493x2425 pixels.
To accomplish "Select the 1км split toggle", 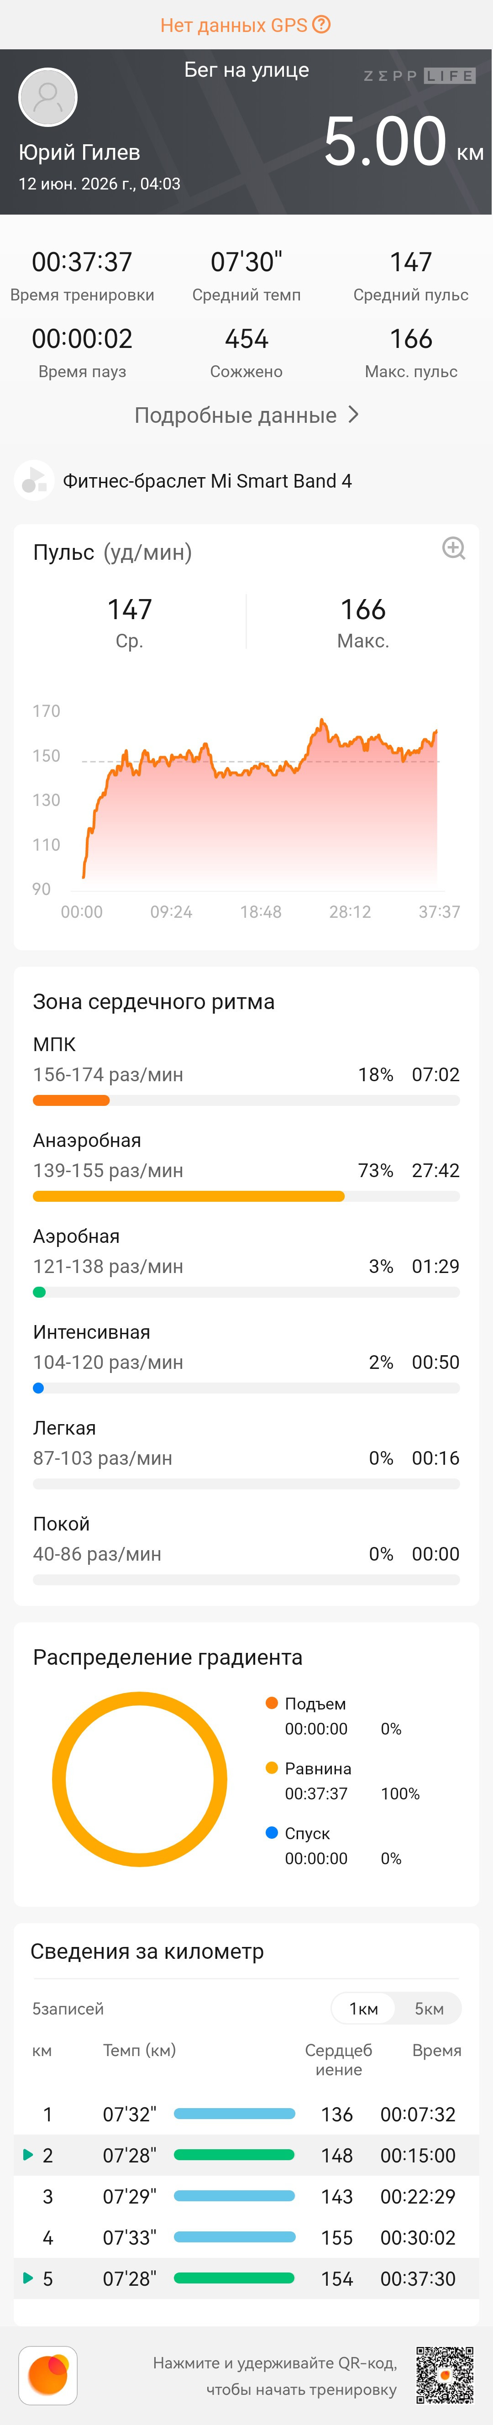I will 363,2008.
